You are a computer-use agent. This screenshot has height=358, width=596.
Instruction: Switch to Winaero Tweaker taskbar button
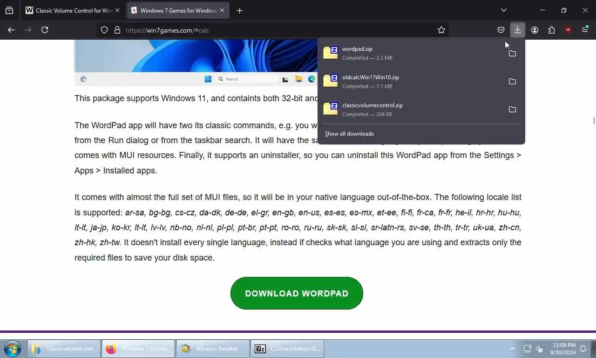[213, 349]
